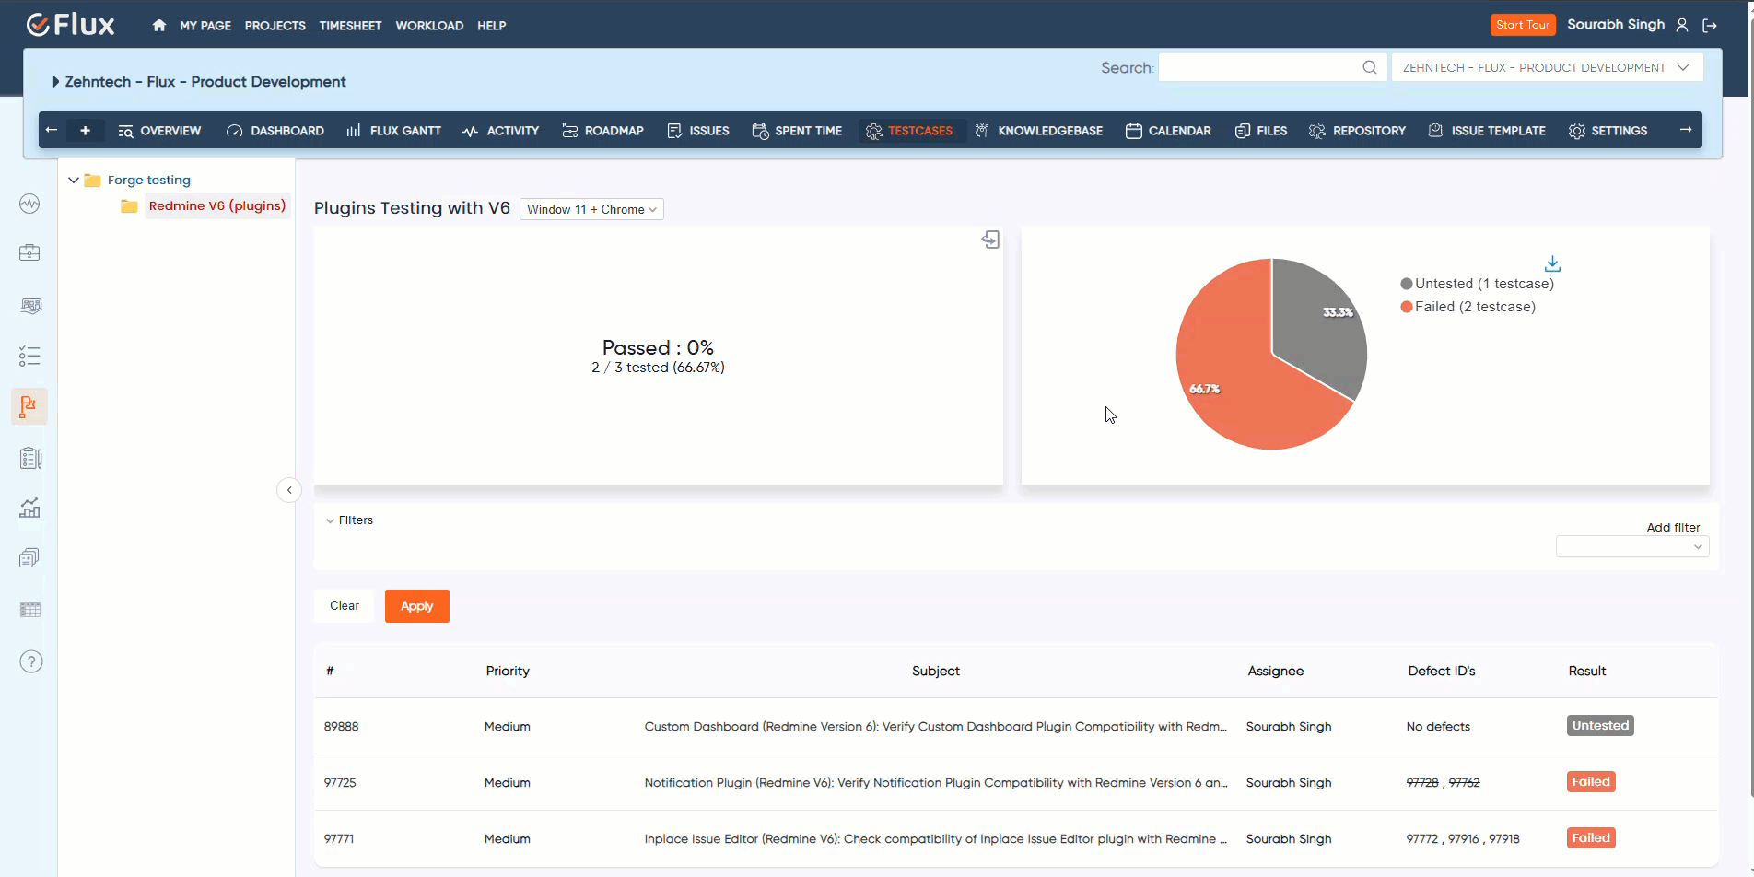Screen dimensions: 1754x877
Task: Select the Redmine V6 (plugins) folder
Action: [x=216, y=205]
